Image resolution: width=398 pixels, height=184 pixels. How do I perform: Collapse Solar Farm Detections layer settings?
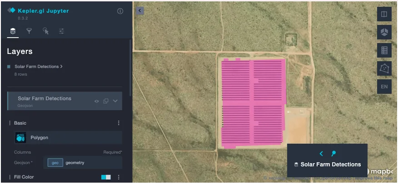pos(115,101)
